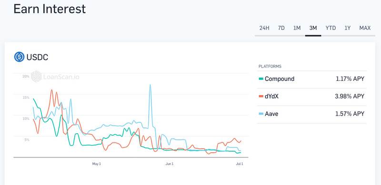The image size is (381, 185).
Task: Click the Jun 1 axis label
Action: coord(170,164)
